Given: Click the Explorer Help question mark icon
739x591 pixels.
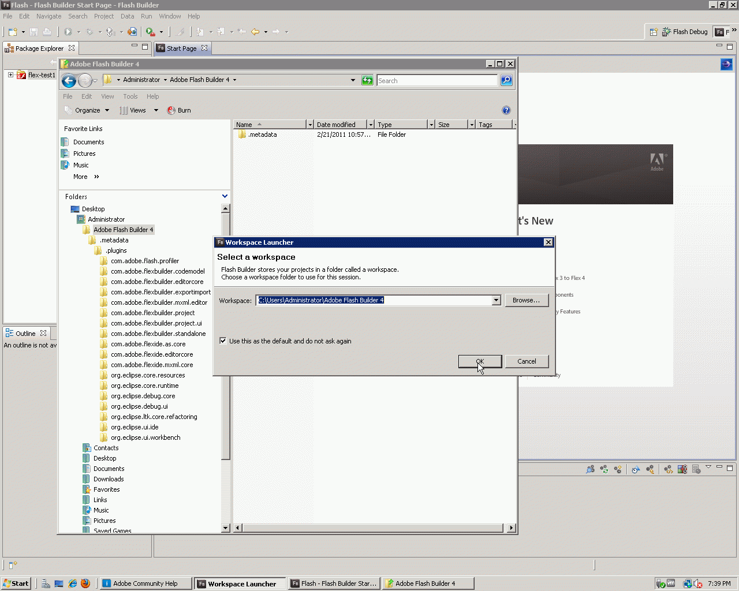Looking at the screenshot, I should 506,110.
